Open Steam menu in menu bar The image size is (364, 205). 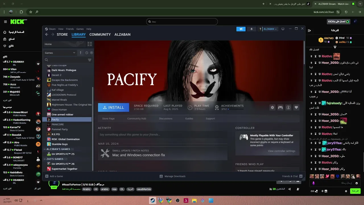(52, 29)
